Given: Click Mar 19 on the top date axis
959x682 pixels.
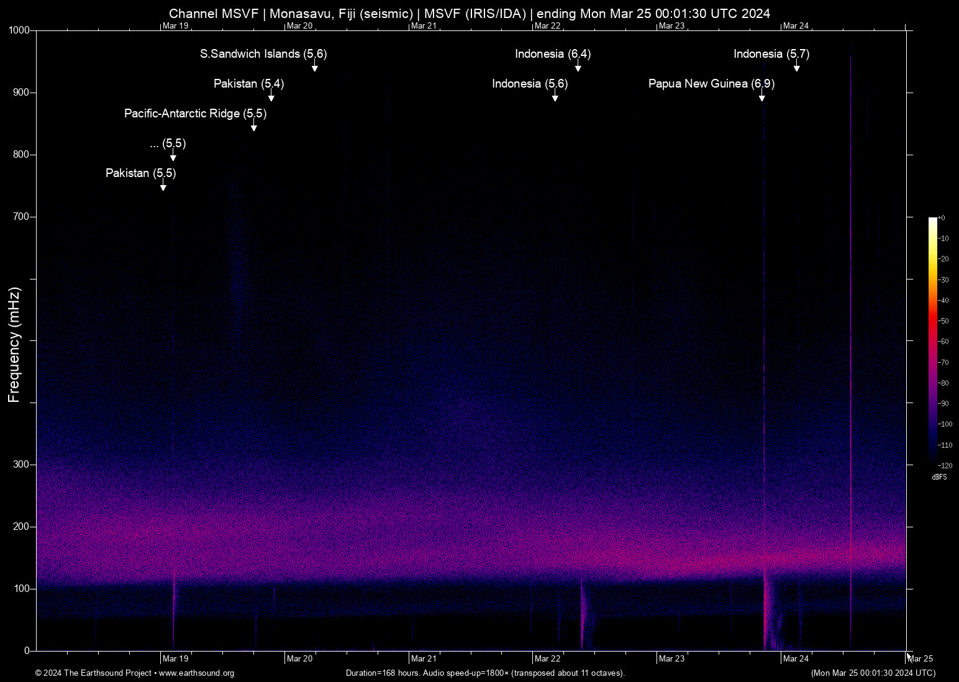Looking at the screenshot, I should pyautogui.click(x=175, y=26).
